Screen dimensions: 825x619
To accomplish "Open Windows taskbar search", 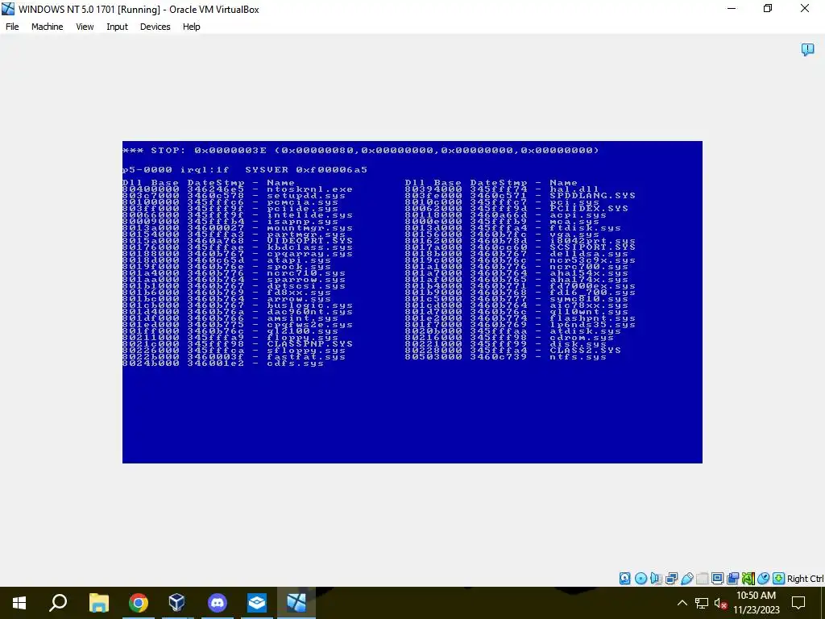I will coord(58,603).
